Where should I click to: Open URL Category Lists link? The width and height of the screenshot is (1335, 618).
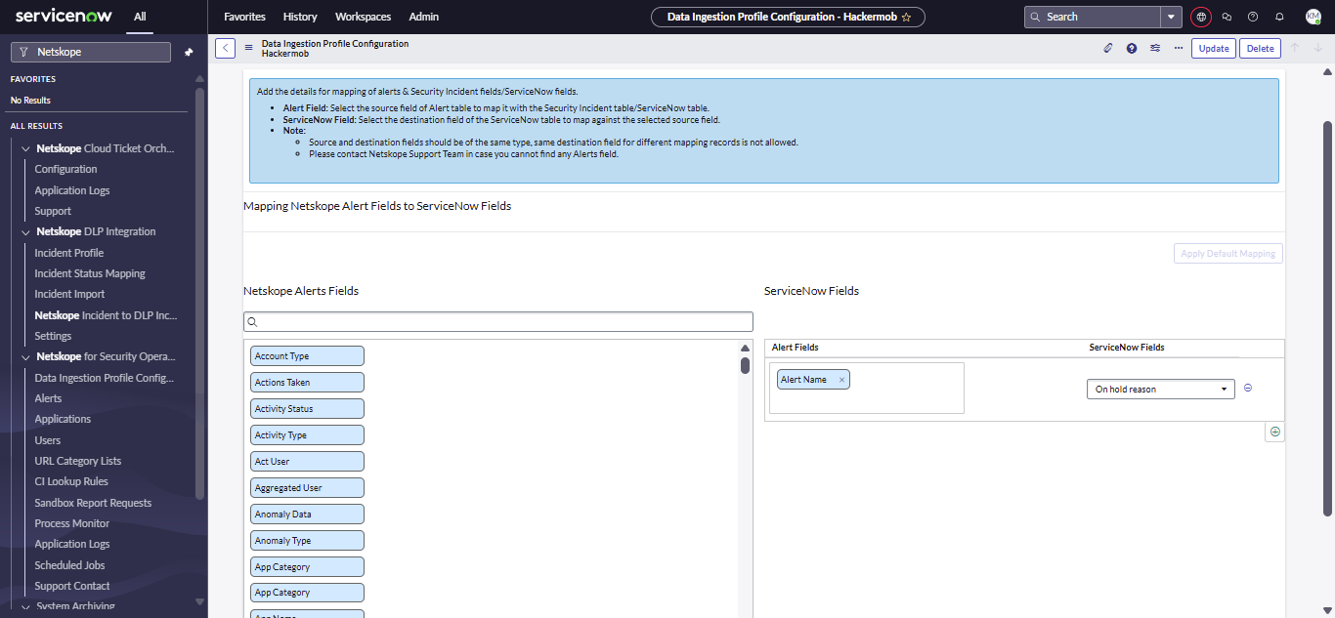click(x=78, y=461)
